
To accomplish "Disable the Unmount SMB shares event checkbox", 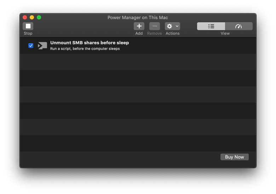I will click(x=31, y=46).
